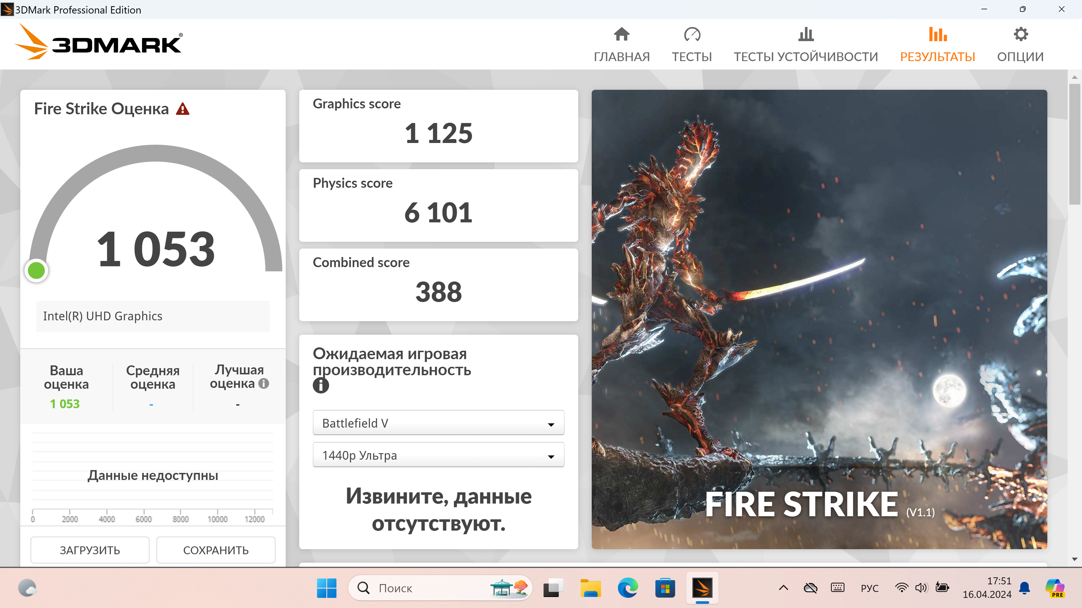Click info icon next to Лучшая оценка
1082x608 pixels.
click(263, 383)
